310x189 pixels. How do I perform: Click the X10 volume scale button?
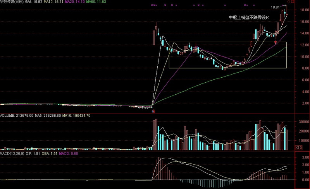299,148
